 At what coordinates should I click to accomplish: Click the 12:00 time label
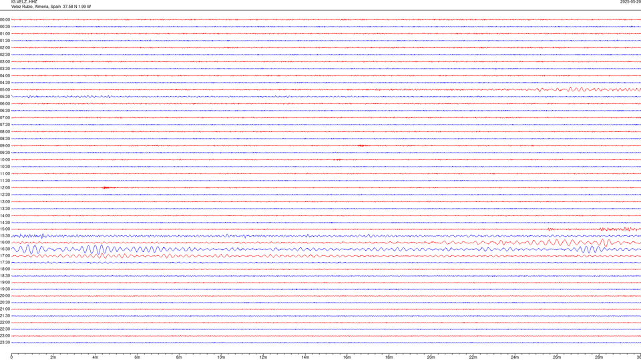point(5,188)
